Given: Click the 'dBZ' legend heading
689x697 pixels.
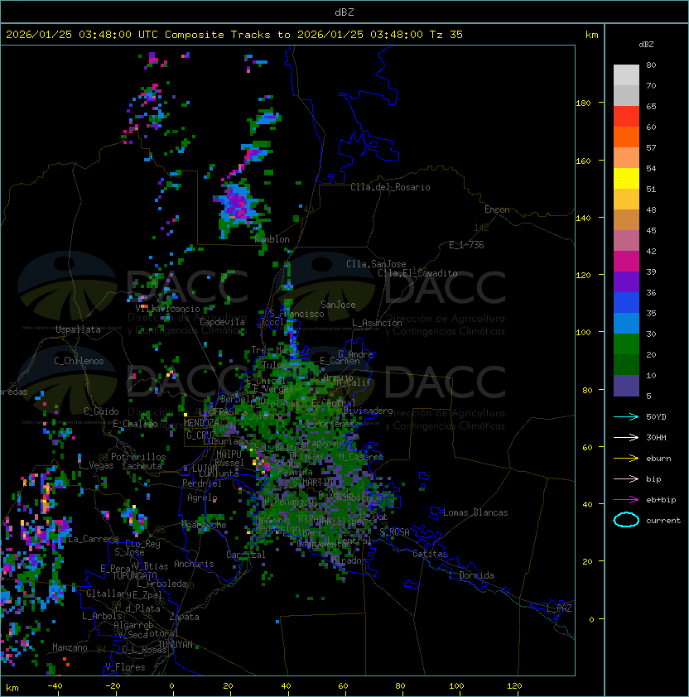Looking at the screenshot, I should click(646, 45).
